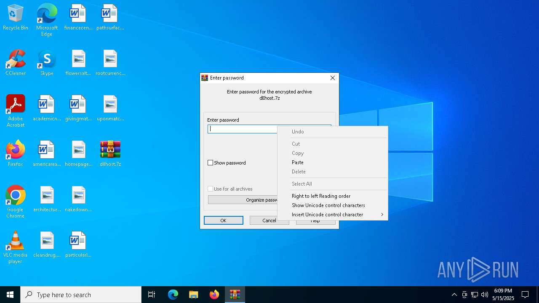Open the clock and date flyout

(x=503, y=295)
